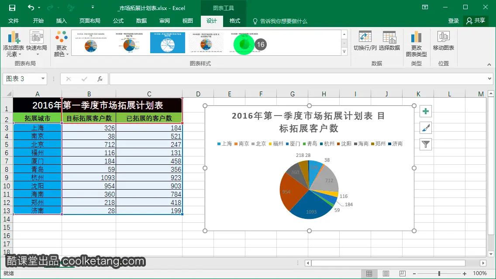The width and height of the screenshot is (496, 279).
Task: Open the 文件 menu
Action: pos(13,21)
